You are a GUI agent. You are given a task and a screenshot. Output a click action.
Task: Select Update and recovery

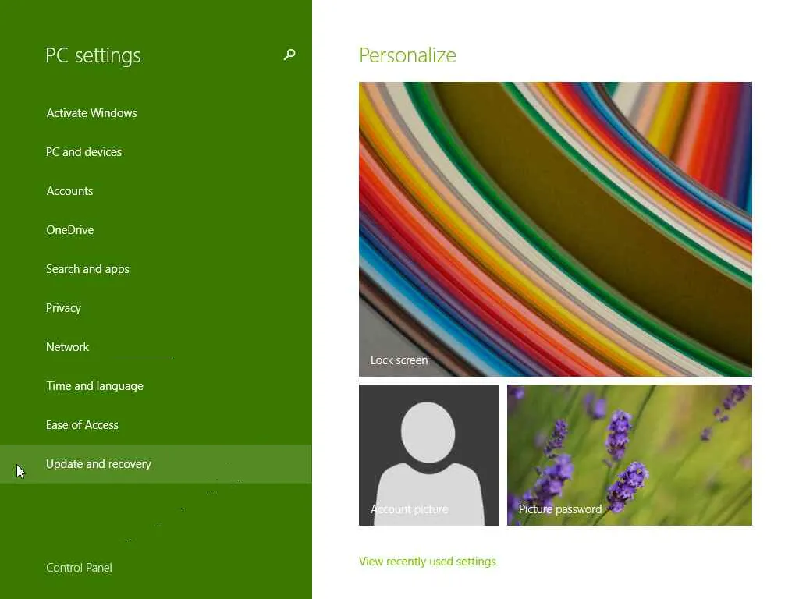[155, 464]
